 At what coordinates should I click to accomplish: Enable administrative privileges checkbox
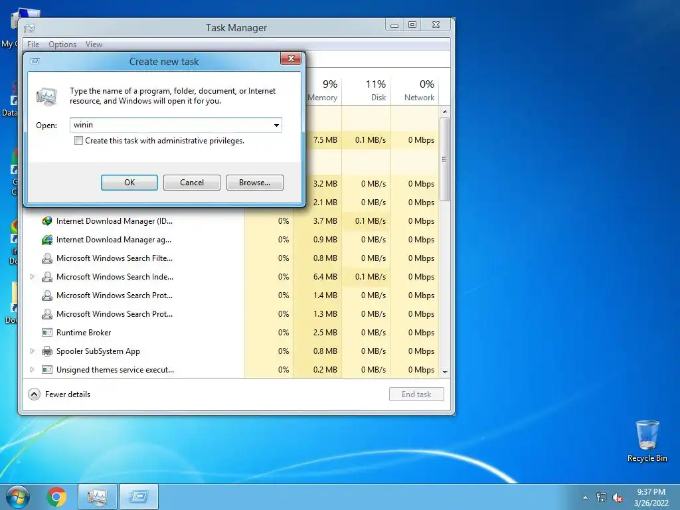pyautogui.click(x=78, y=141)
